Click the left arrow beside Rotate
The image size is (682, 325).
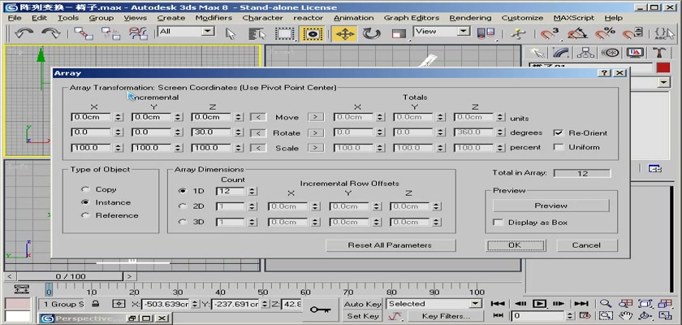tap(258, 132)
